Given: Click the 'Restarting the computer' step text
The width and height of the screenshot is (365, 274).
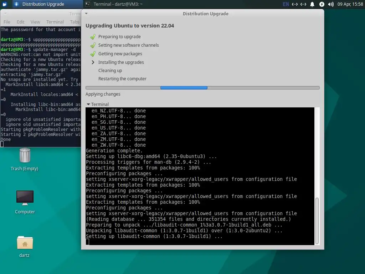Looking at the screenshot, I should coord(122,79).
